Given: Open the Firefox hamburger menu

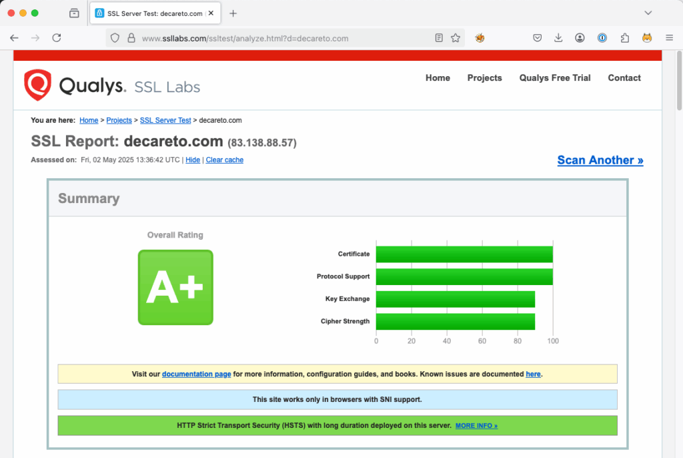Looking at the screenshot, I should [670, 38].
